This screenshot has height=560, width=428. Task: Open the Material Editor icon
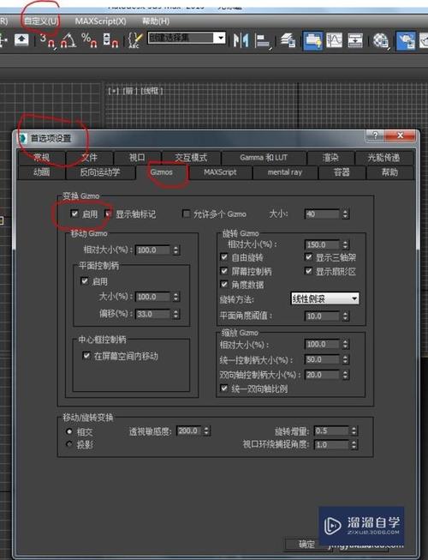click(x=381, y=40)
